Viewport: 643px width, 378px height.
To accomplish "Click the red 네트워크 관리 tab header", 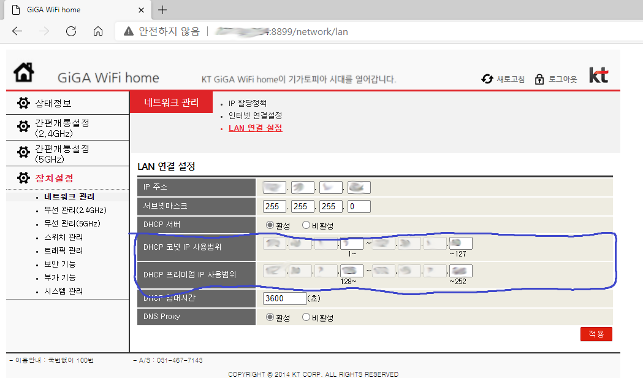I will [x=171, y=102].
